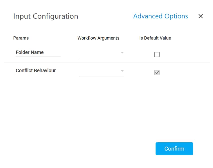The image size is (213, 168).
Task: Click the Input Configuration dialog title
Action: click(46, 16)
